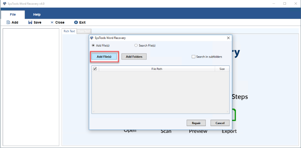Close the SysTools Word Recovery dialog
This screenshot has height=148, width=301.
coord(228,38)
